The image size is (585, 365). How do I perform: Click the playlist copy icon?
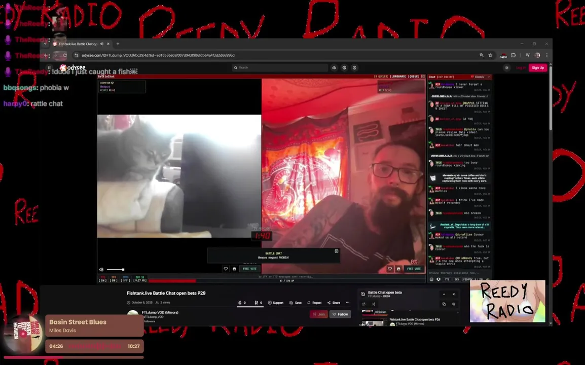(444, 304)
